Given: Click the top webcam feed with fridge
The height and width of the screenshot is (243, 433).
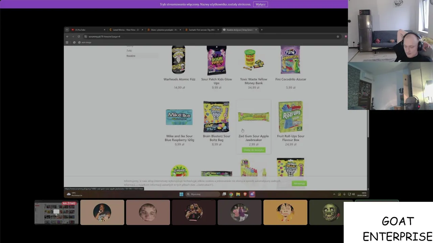Looking at the screenshot, I should pos(390,31).
